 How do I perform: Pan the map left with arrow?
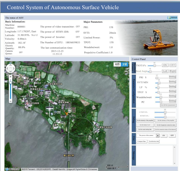[x=7, y=69]
